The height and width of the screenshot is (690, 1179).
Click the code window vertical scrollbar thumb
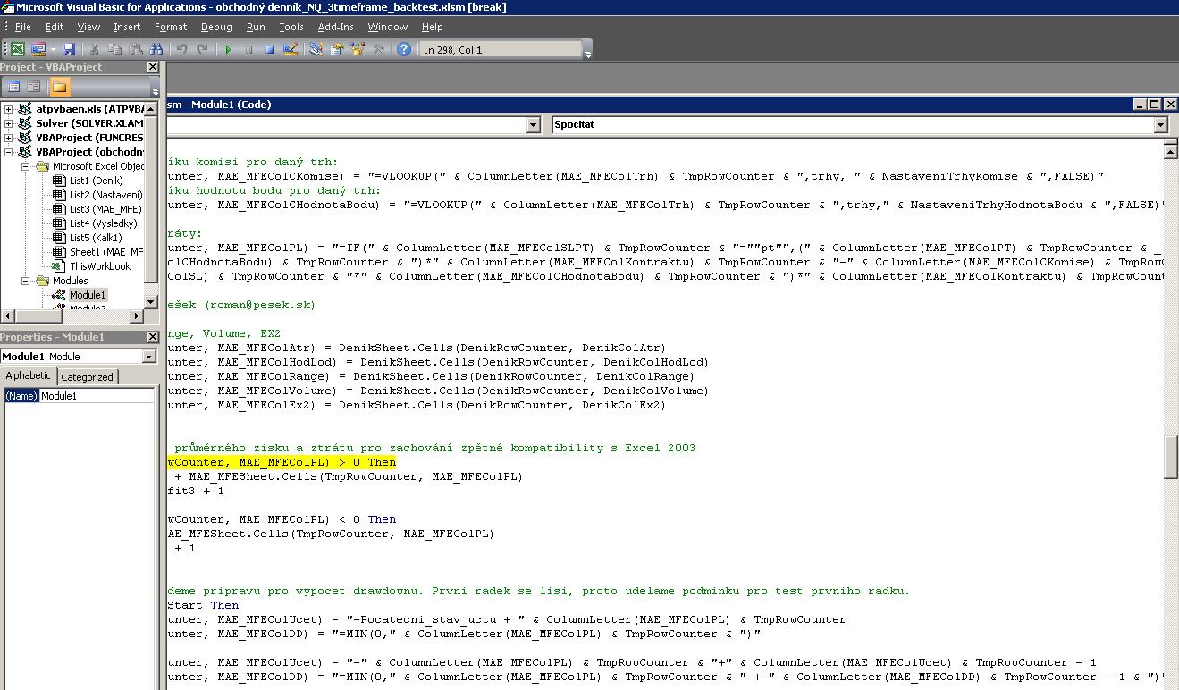click(x=1171, y=458)
